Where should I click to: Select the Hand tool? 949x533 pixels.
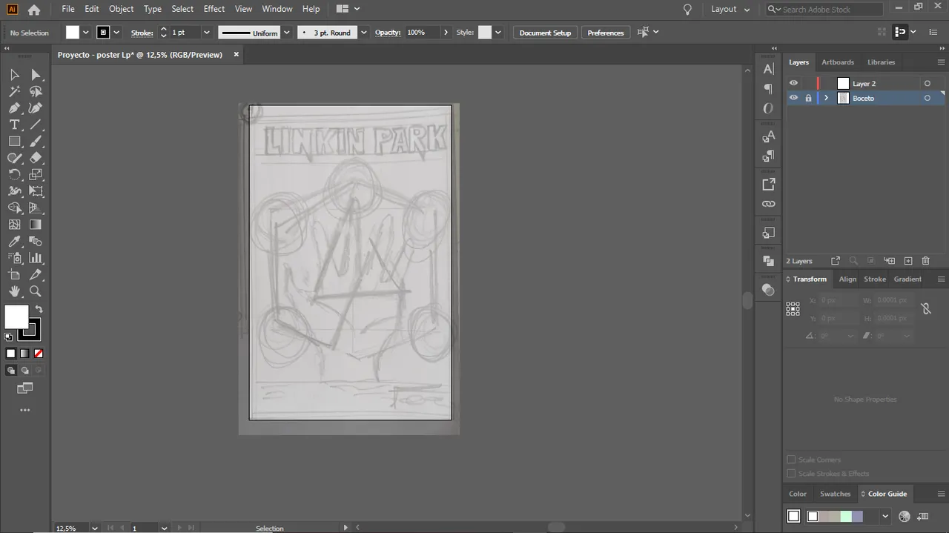(x=14, y=291)
